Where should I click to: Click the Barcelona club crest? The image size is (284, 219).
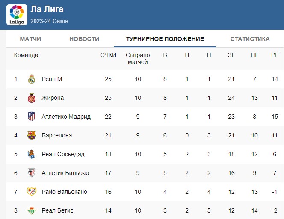32,135
